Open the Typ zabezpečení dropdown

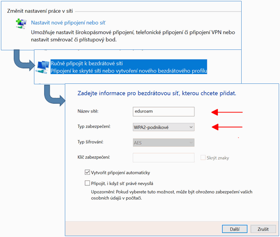click(163, 127)
